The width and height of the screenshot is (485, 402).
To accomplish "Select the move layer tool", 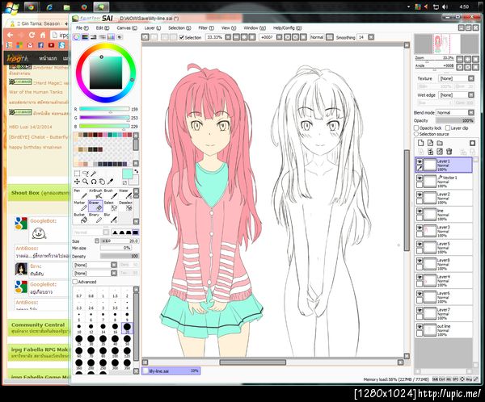I will tap(77, 182).
